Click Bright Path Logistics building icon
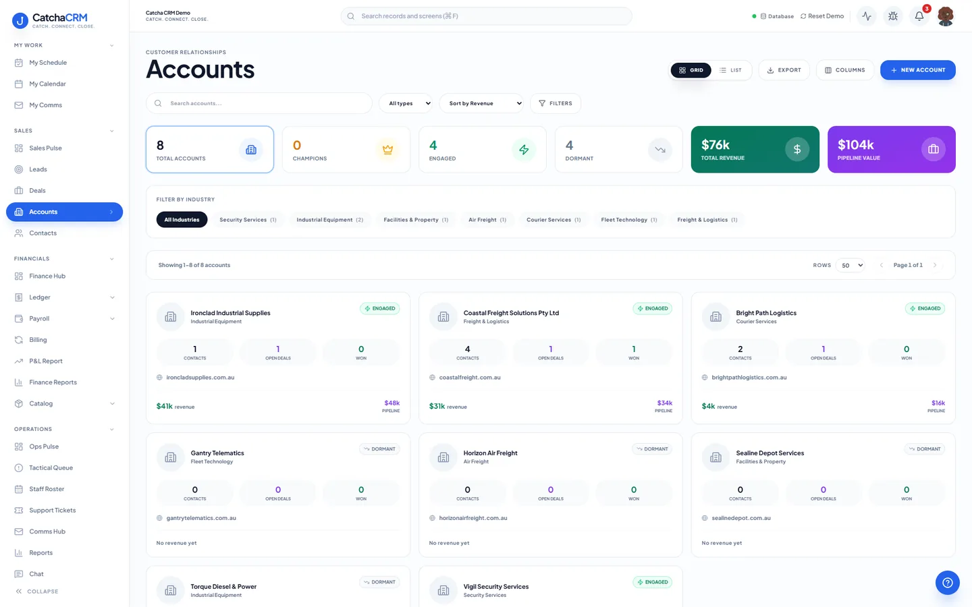 (716, 317)
